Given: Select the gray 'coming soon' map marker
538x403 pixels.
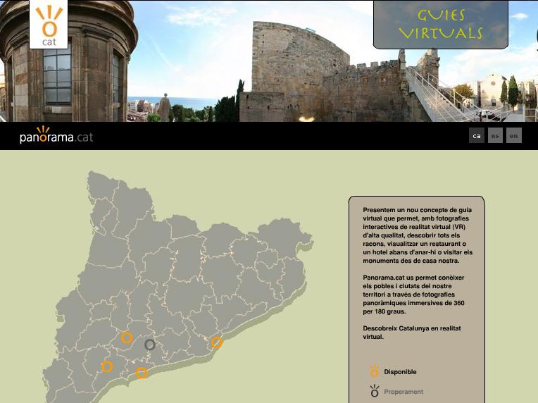Looking at the screenshot, I should click(x=149, y=345).
